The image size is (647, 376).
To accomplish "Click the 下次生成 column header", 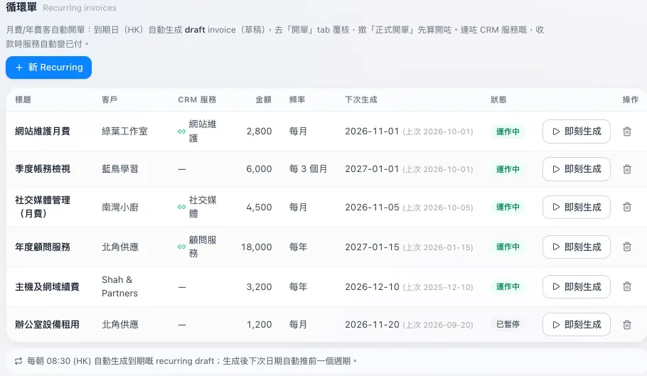I will point(361,100).
